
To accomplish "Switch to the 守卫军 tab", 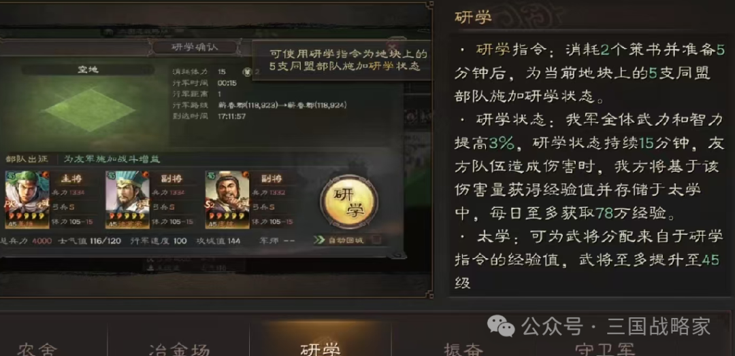I will coord(605,349).
